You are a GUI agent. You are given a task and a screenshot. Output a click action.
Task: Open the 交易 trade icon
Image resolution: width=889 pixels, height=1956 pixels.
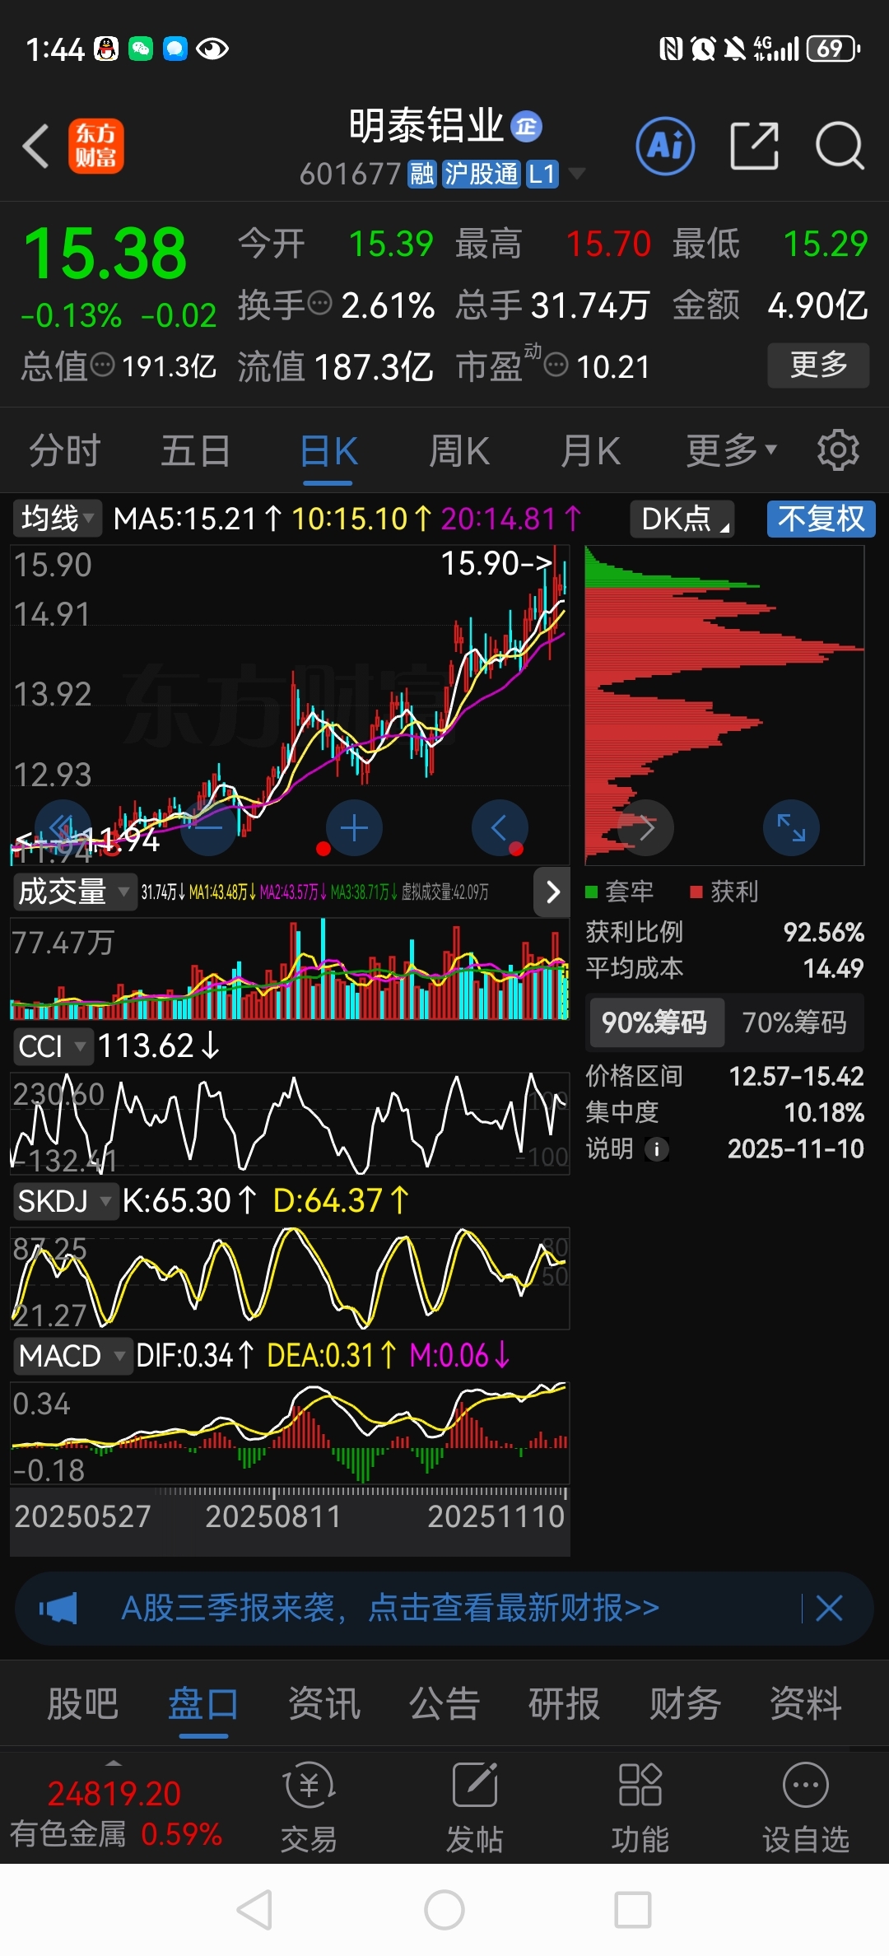pos(309,1807)
